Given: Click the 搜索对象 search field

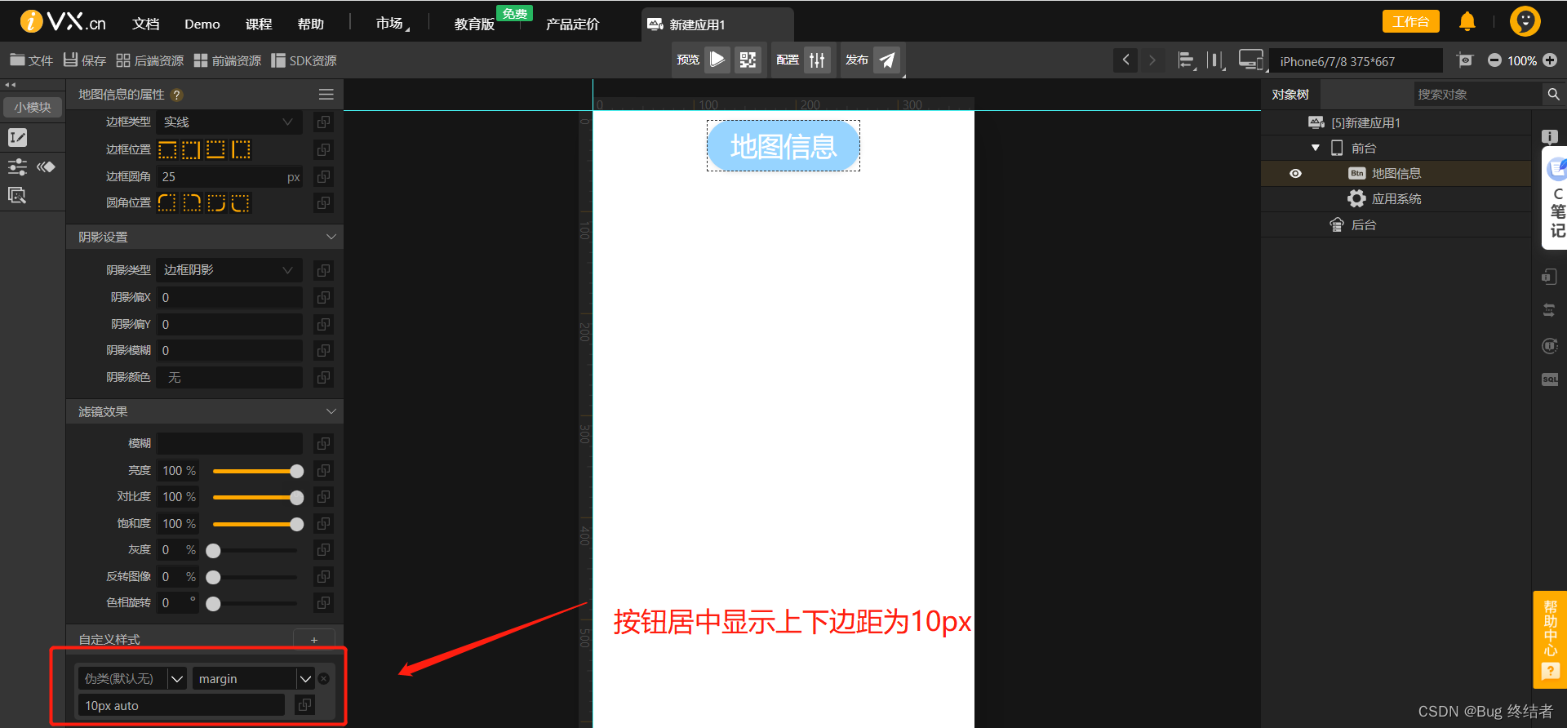Looking at the screenshot, I should tap(1477, 95).
